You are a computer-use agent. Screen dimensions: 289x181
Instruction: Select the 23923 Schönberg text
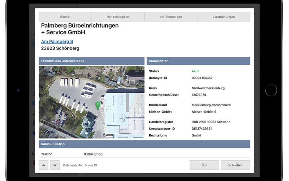pos(60,48)
